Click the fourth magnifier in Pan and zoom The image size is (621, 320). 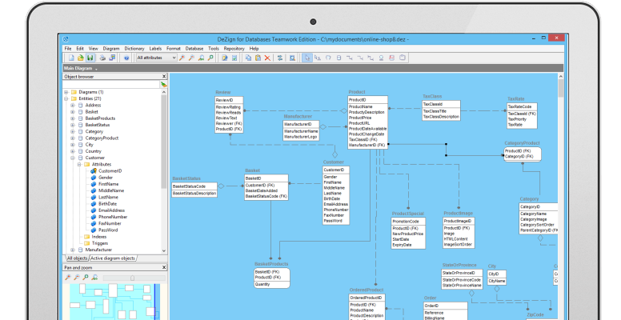pos(94,278)
